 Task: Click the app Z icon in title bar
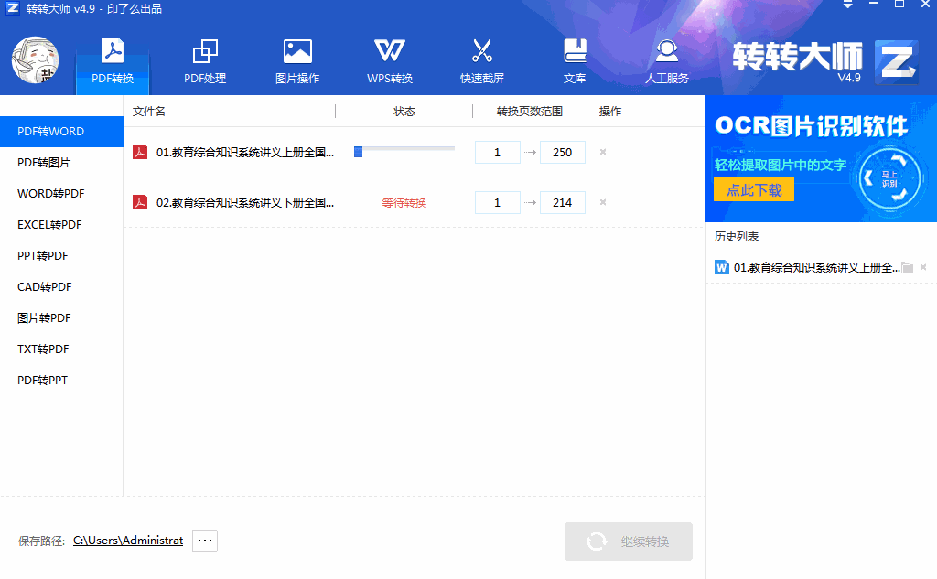point(13,7)
